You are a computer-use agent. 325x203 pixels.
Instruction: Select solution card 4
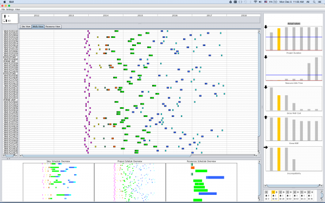[296, 195]
